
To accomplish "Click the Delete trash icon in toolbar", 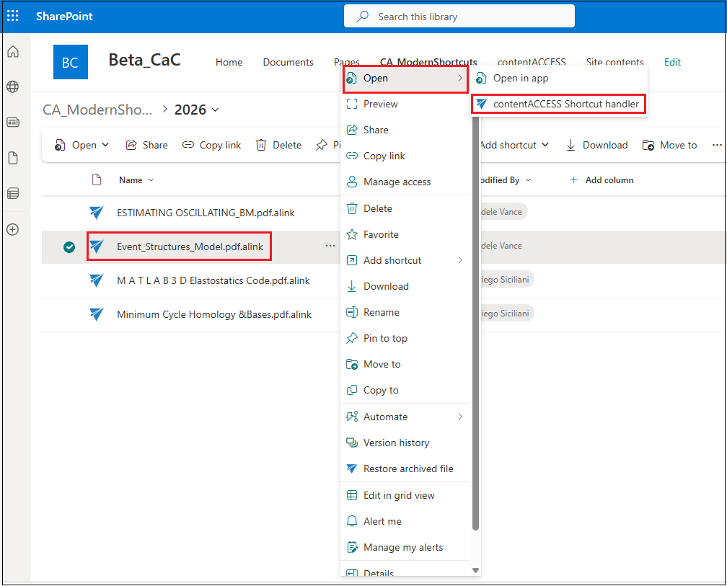I will (x=261, y=145).
